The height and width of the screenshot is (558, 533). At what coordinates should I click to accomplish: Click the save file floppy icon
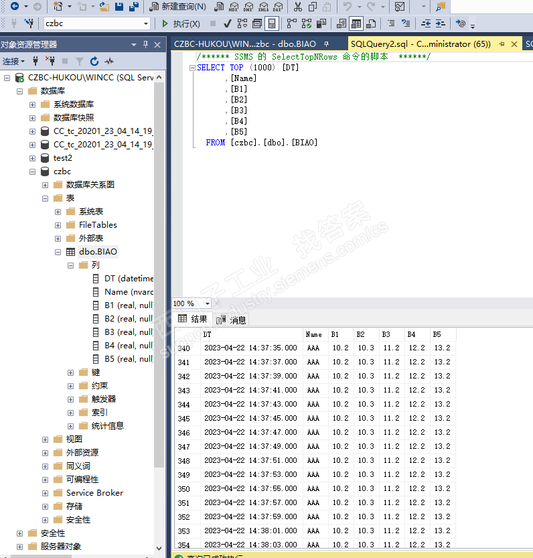(119, 7)
